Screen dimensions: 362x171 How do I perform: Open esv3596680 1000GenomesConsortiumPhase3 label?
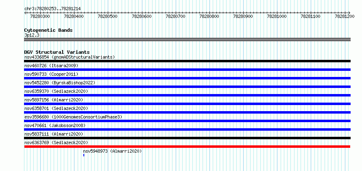(73, 117)
